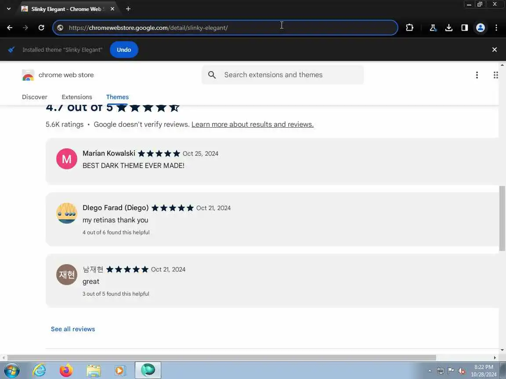Launch Firefox from the taskbar
Image resolution: width=506 pixels, height=379 pixels.
click(x=66, y=370)
